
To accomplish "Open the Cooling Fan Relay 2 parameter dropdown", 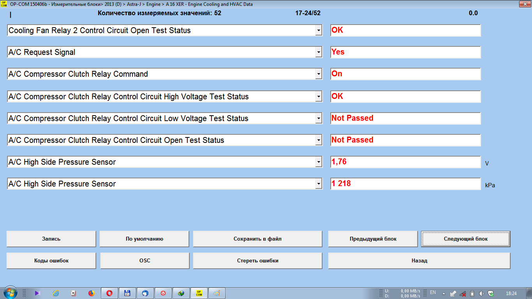I will click(319, 30).
